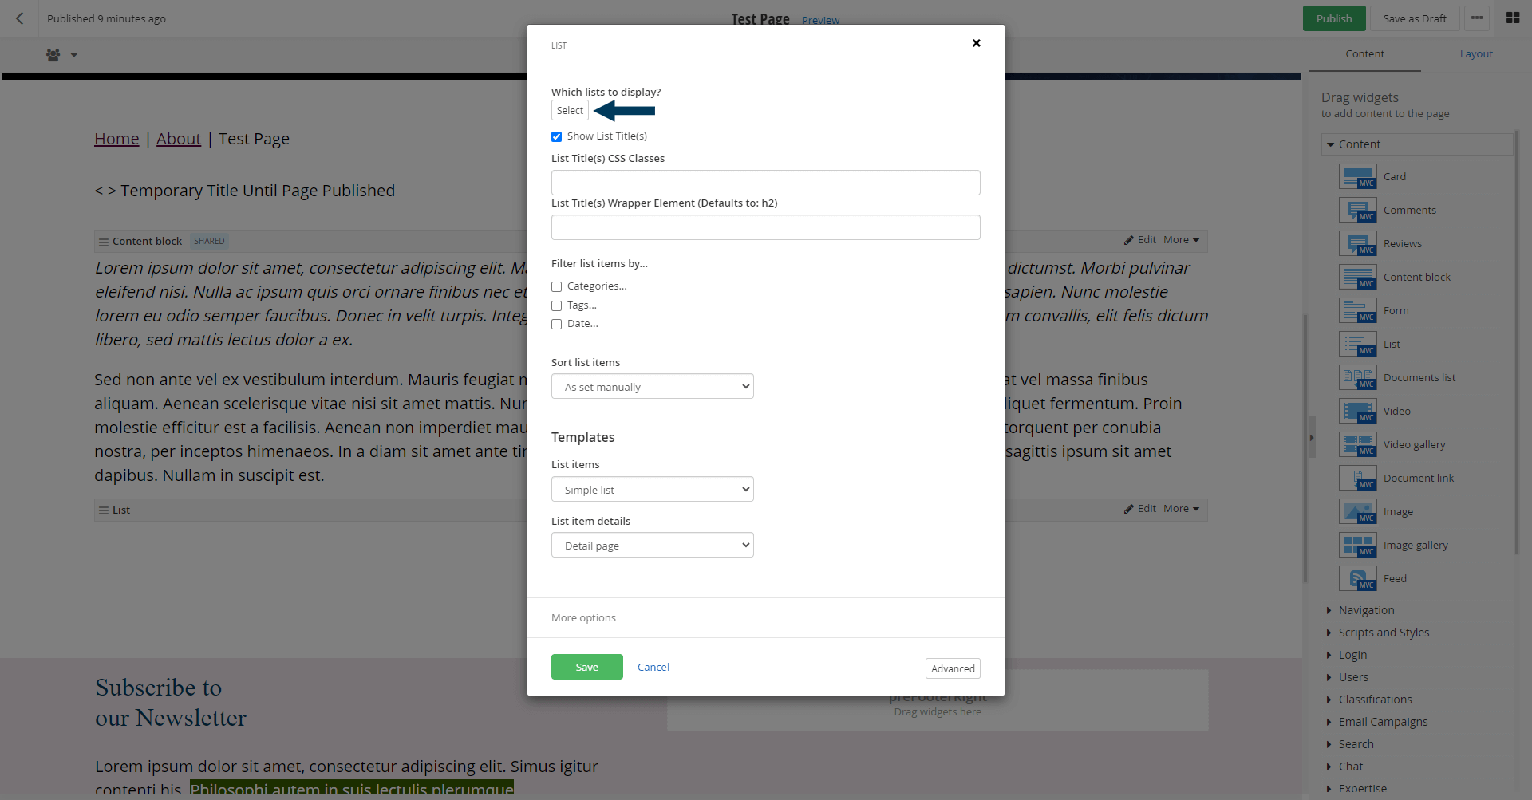Click the Select lists button
The image size is (1532, 800).
tap(570, 111)
